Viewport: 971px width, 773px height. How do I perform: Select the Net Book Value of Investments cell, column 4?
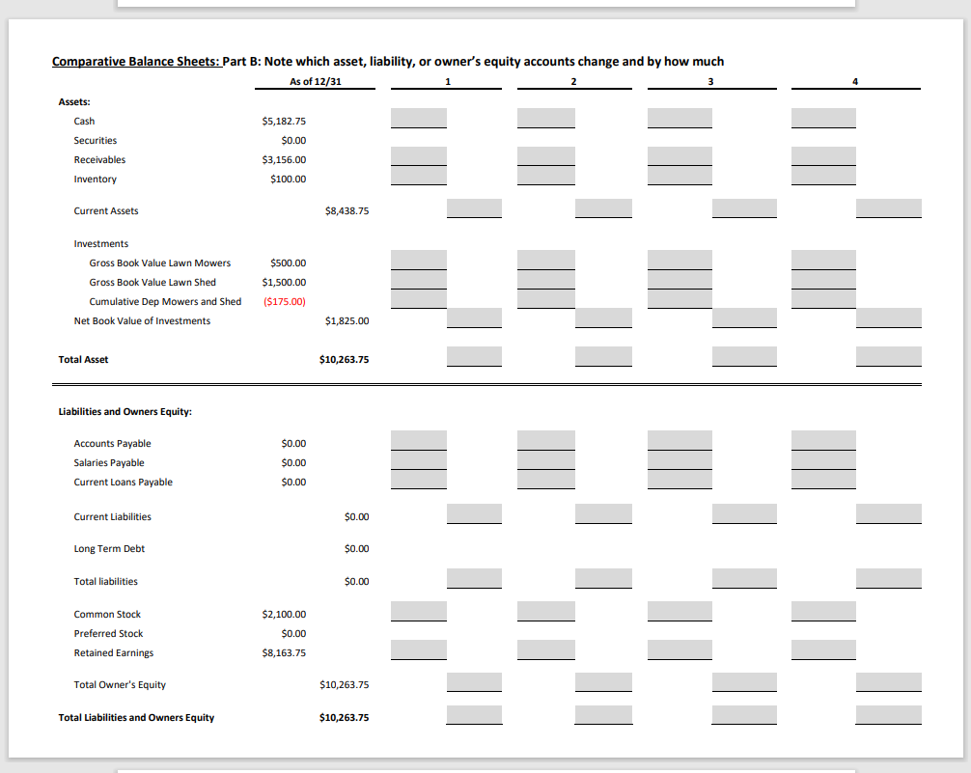tap(888, 317)
